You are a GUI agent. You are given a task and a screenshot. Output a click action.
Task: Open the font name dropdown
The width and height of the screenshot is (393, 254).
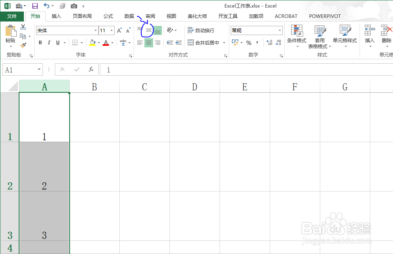click(95, 30)
